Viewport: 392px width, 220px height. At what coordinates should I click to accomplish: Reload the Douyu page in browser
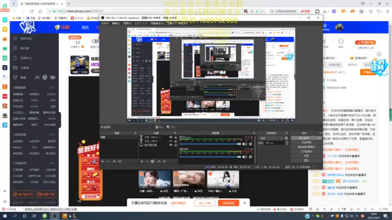(x=31, y=11)
